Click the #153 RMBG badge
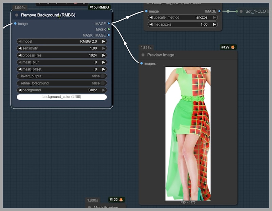 click(x=99, y=7)
